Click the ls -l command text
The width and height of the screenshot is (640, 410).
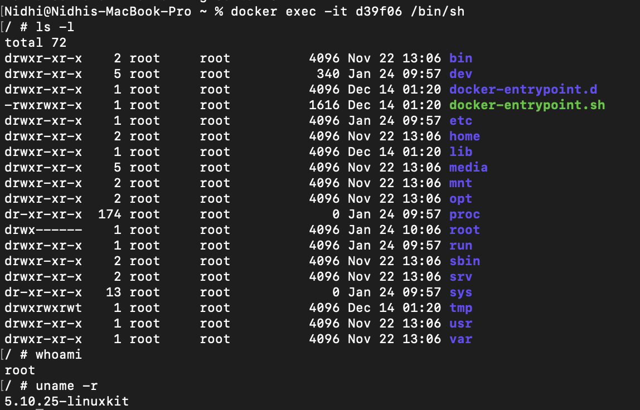click(55, 27)
